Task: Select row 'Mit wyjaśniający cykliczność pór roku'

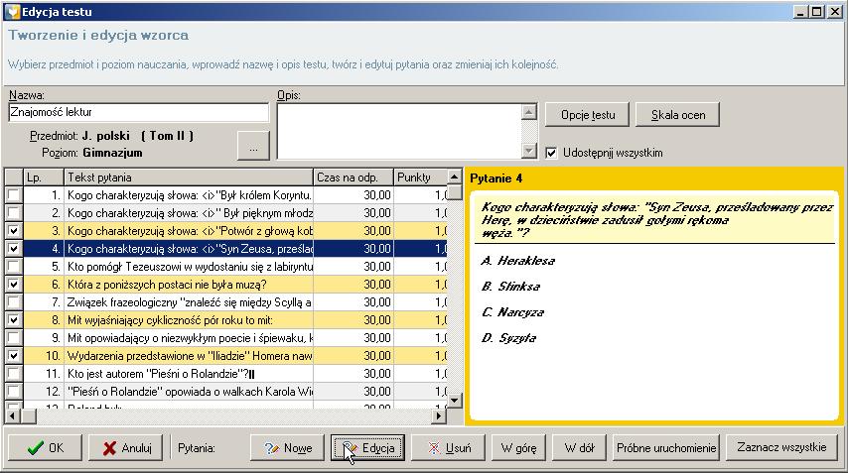Action: click(x=226, y=319)
